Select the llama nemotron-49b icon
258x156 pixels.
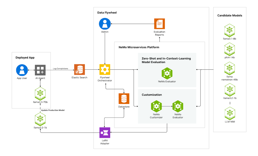click(230, 68)
